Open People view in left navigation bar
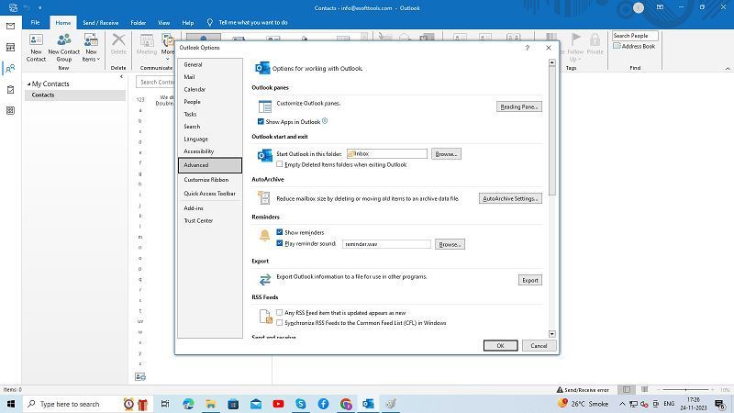 tap(10, 68)
